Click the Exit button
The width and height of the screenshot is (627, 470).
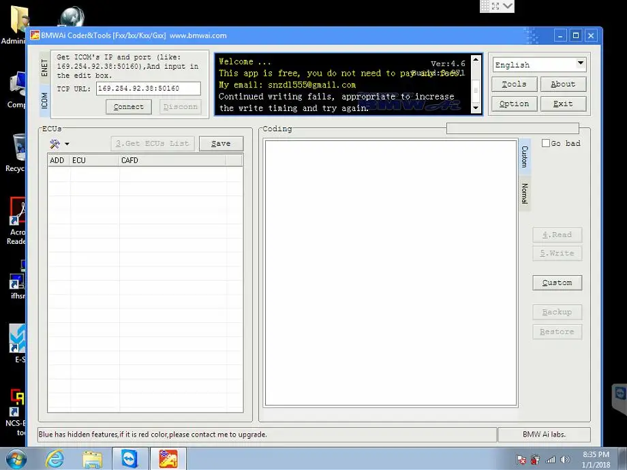(x=563, y=104)
